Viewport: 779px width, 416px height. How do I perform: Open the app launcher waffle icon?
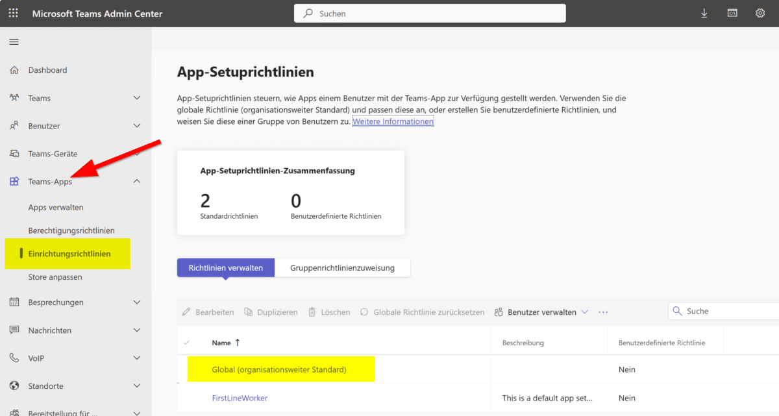tap(14, 14)
